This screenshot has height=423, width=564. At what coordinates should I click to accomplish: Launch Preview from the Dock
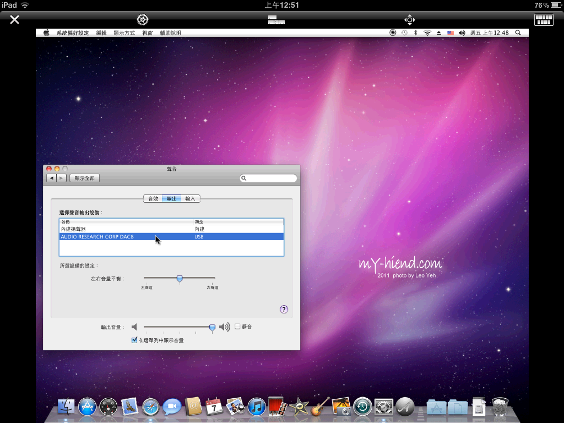click(x=235, y=406)
